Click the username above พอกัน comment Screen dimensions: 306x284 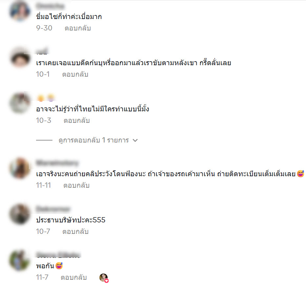pos(58,255)
